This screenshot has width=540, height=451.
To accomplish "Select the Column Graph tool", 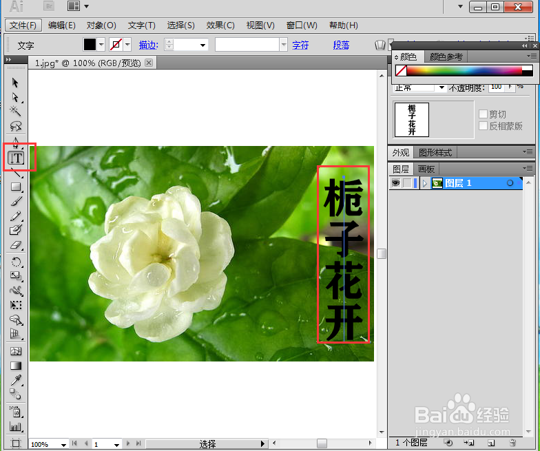I will (x=16, y=427).
